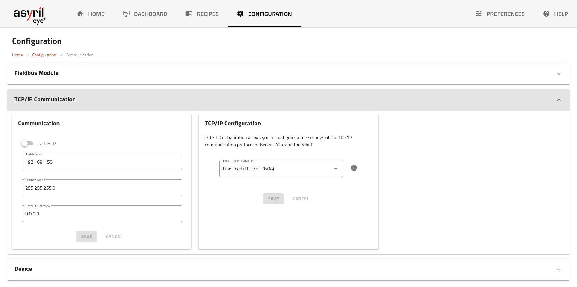Click the Help question mark icon
This screenshot has height=287, width=577.
(546, 14)
